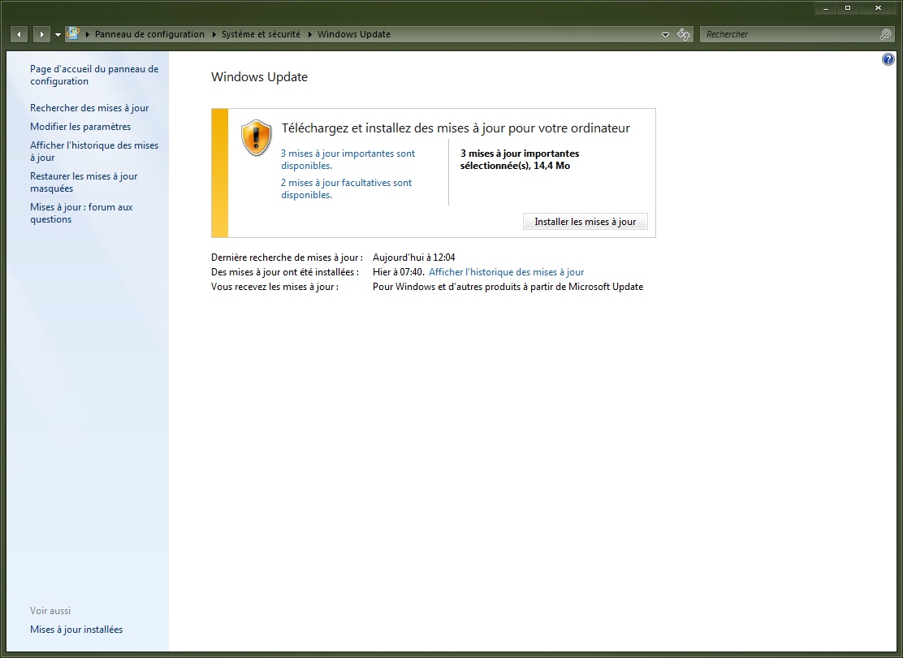The image size is (903, 658).
Task: Click Restaurer les mises à jour masquées
Action: [84, 182]
